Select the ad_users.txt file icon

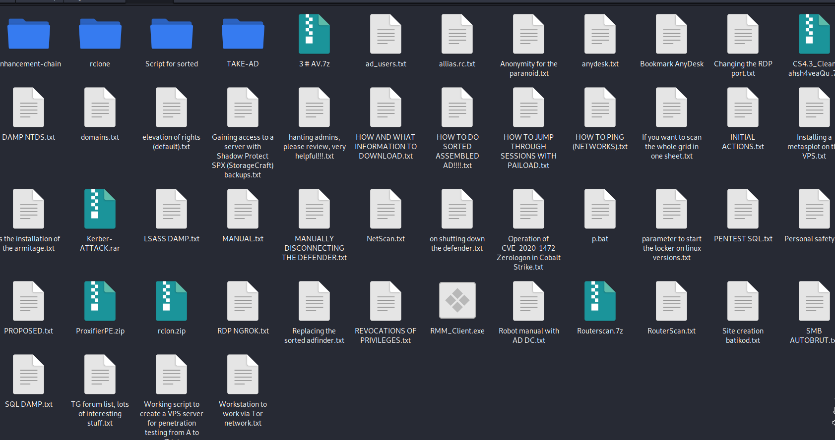[x=386, y=34]
